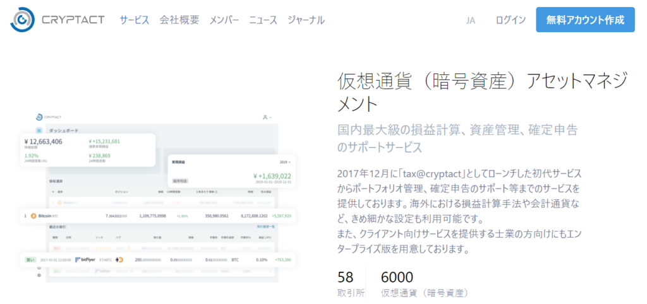Click the ¥ 12,663,406 total value
Image resolution: width=647 pixels, height=304 pixels.
coord(44,142)
